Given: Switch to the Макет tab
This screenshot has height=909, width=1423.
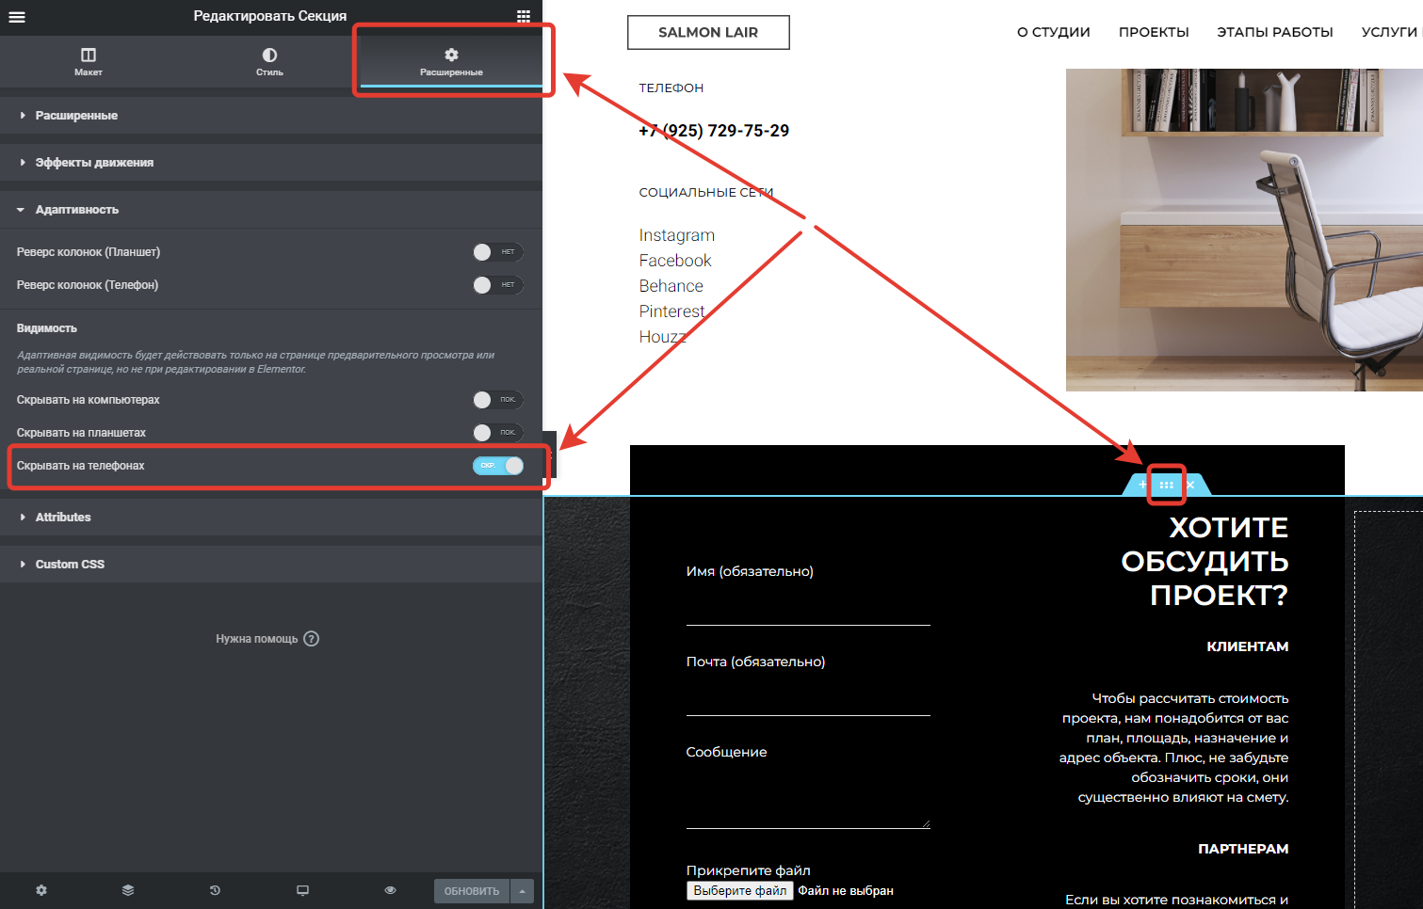Looking at the screenshot, I should 89,62.
